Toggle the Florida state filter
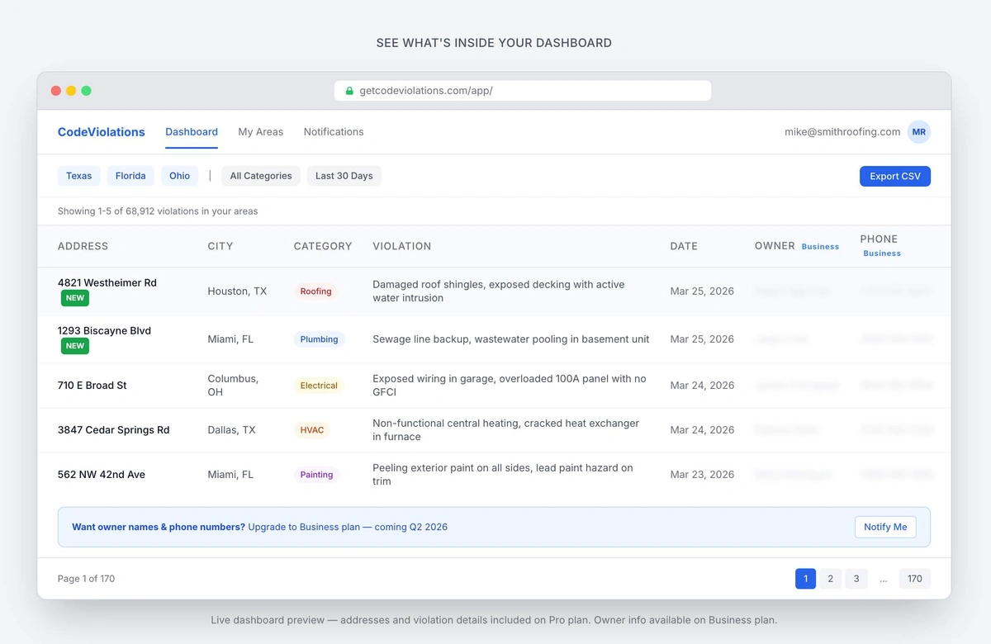 (130, 175)
